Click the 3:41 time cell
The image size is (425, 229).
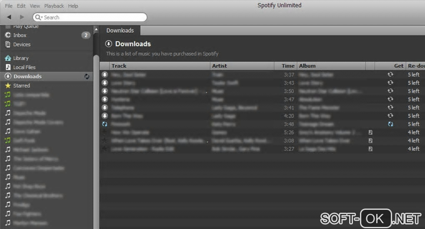pyautogui.click(x=289, y=108)
